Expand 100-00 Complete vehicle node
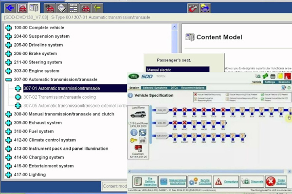 click(x=8, y=28)
